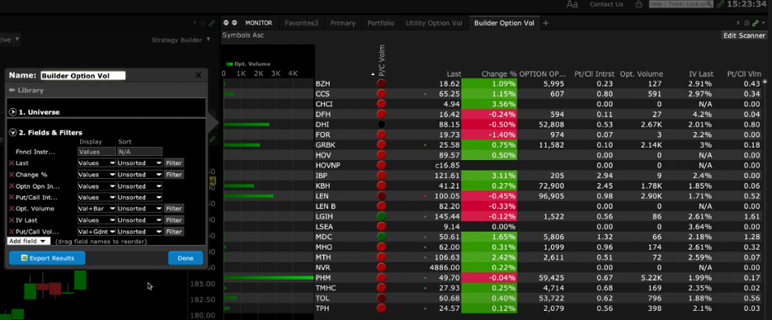The width and height of the screenshot is (772, 320).
Task: Click the table vertical scrollbar
Action: [765, 197]
